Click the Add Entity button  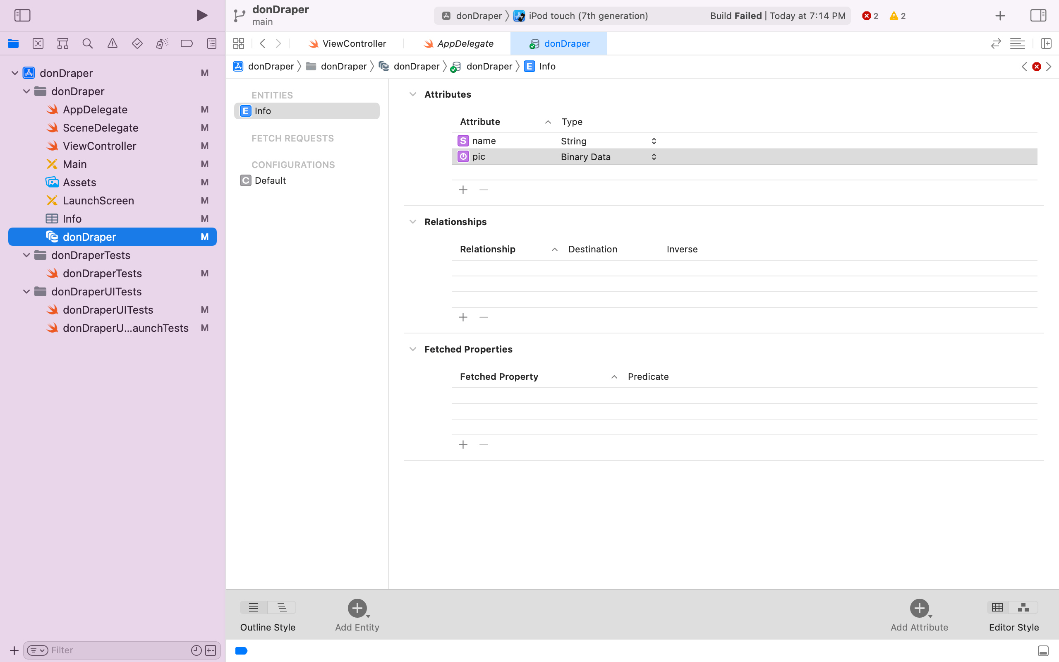(x=357, y=608)
